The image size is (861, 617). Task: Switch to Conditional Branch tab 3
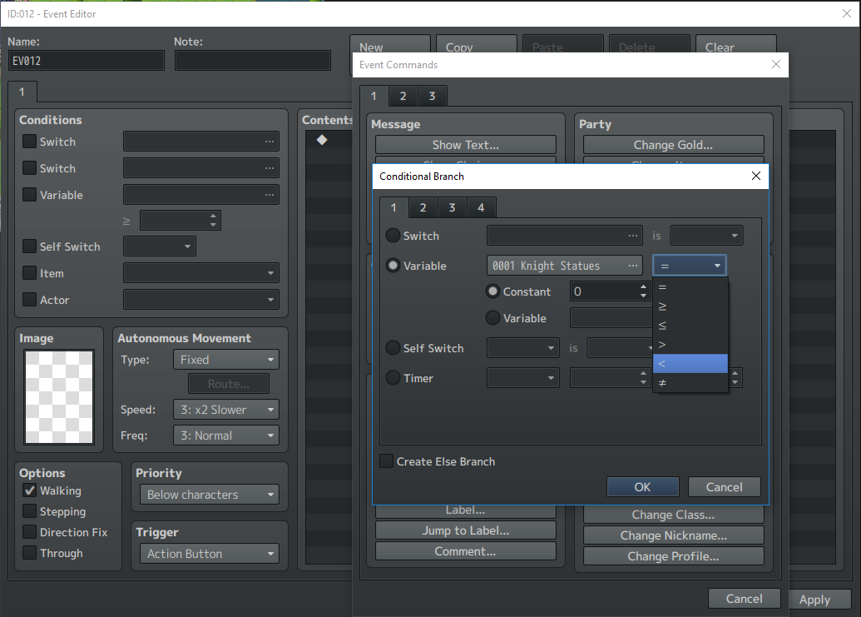pos(452,207)
